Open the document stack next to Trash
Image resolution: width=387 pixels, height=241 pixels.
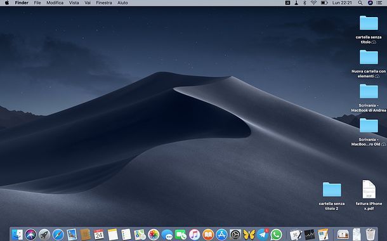point(357,234)
